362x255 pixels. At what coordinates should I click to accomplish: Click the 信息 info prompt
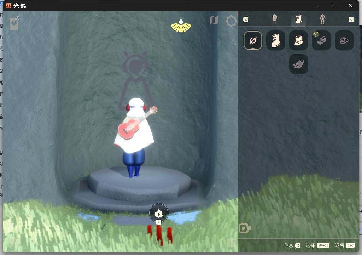point(292,245)
